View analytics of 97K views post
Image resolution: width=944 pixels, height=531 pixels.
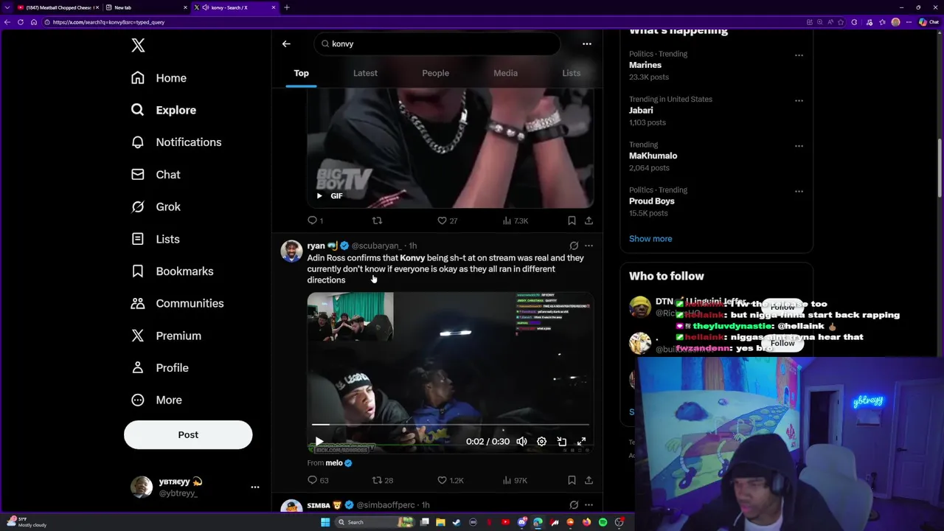515,480
